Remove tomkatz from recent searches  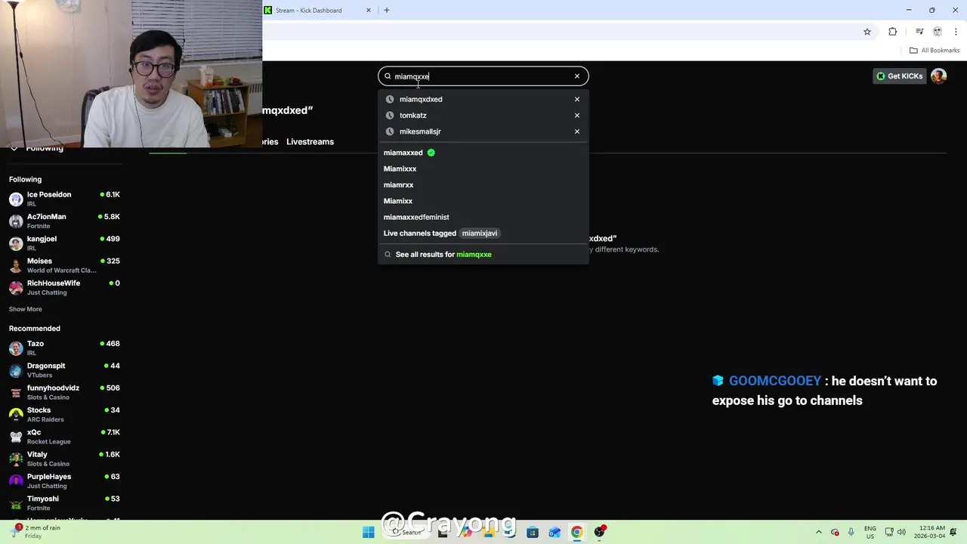coord(577,116)
